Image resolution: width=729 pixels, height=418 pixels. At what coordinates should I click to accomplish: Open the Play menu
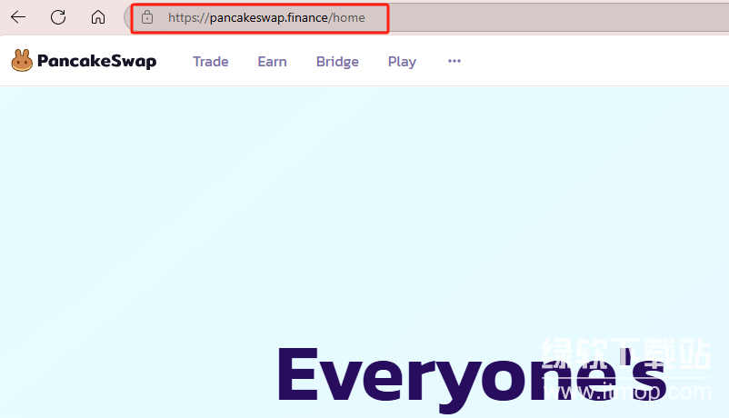402,62
